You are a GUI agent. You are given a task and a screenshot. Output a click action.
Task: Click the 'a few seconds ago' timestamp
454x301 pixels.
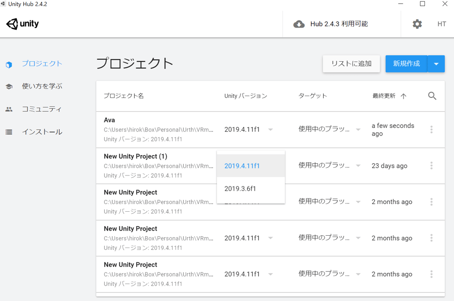point(393,130)
